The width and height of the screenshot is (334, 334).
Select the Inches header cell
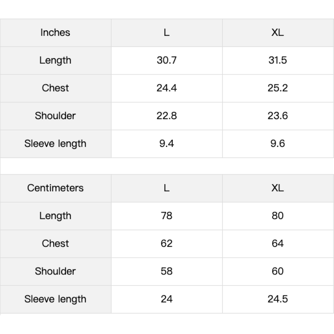coord(55,33)
